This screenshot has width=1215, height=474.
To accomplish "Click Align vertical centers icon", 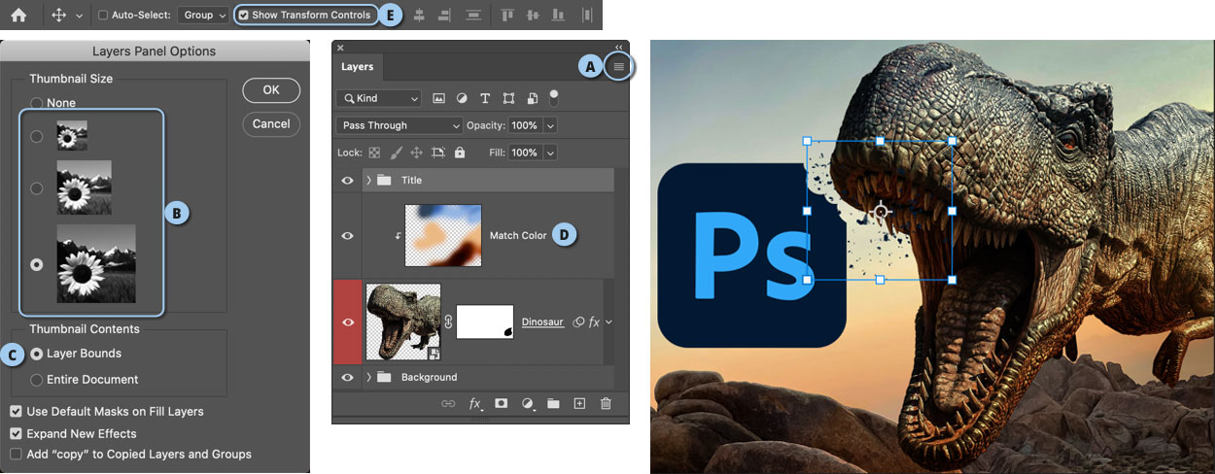I will [532, 16].
